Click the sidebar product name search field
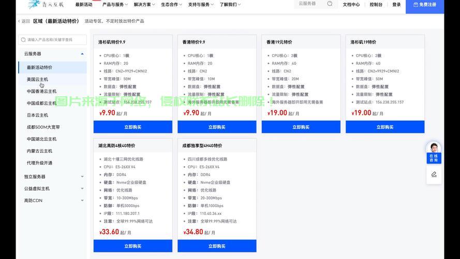Viewport: 460px width, 259px height. click(x=54, y=39)
